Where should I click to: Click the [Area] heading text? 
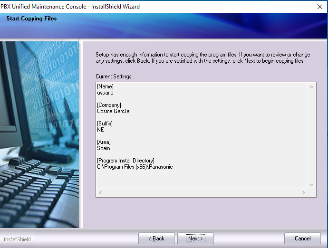(104, 142)
